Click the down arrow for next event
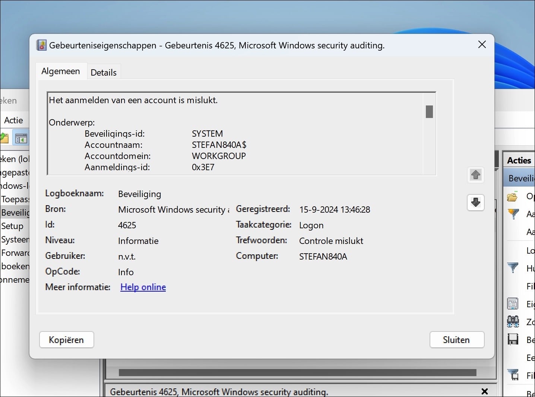Screen dimensions: 535x397 pyautogui.click(x=475, y=203)
